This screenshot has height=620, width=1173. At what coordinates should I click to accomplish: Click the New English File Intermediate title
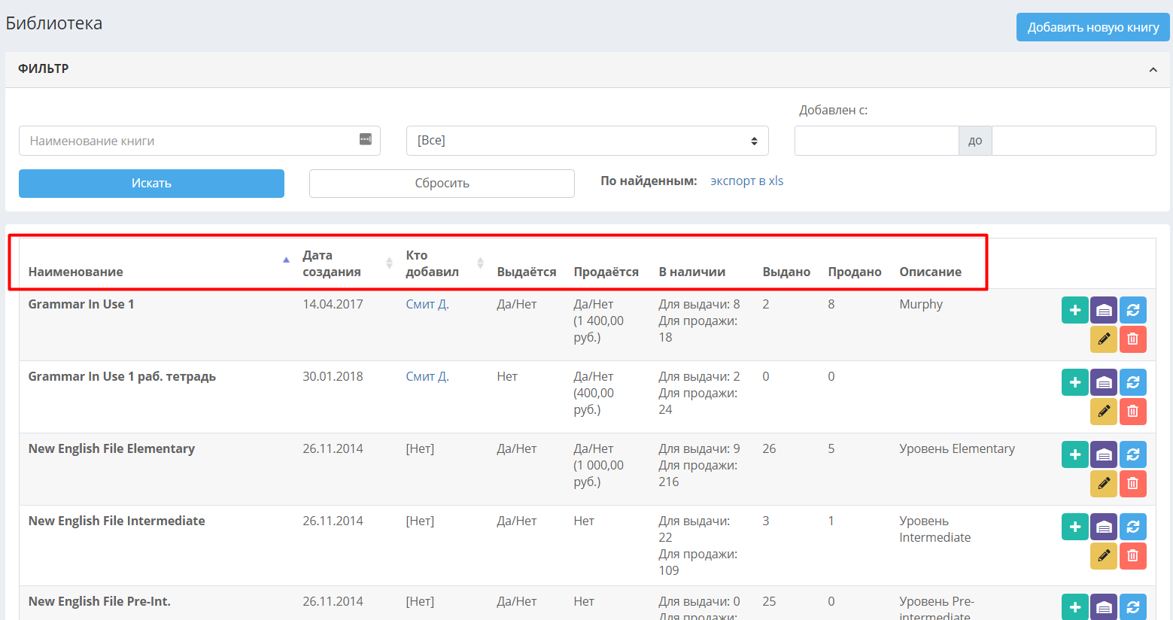[x=117, y=521]
